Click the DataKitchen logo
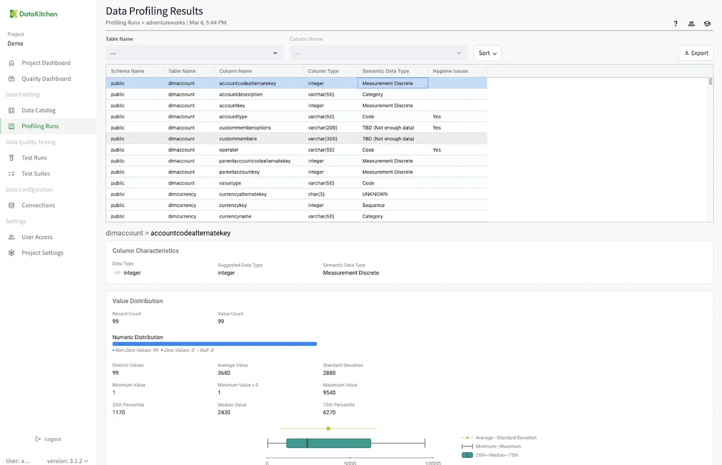 pos(32,13)
